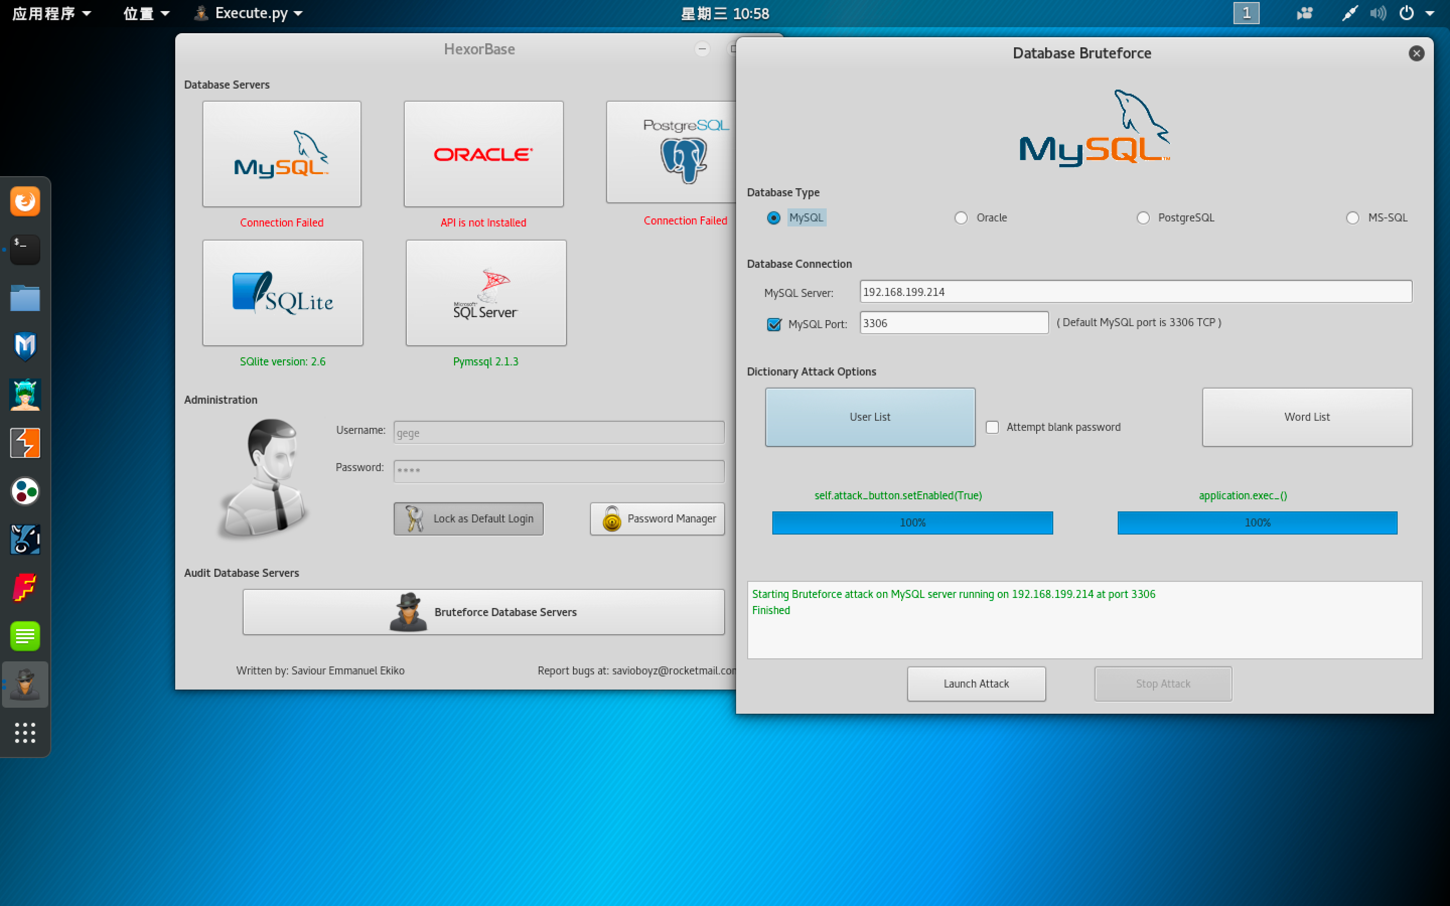Select the SQLite database server icon

pos(282,293)
